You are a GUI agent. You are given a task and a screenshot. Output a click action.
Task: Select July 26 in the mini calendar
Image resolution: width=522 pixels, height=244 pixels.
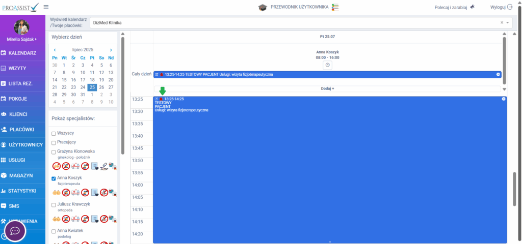point(101,87)
